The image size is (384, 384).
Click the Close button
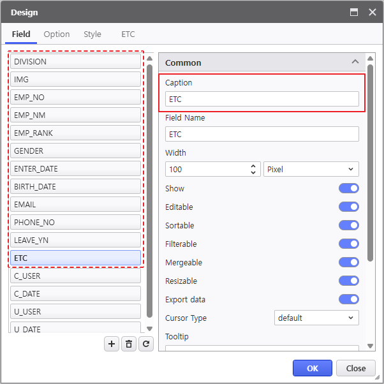click(356, 368)
